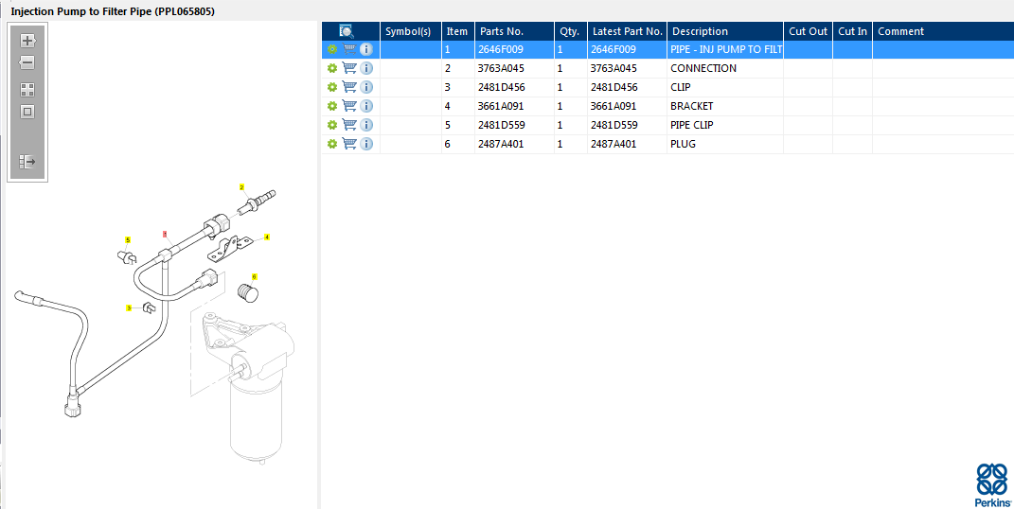Viewport: 1014px width, 509px height.
Task: Click part number 2481D456 in Parts No. column
Action: click(501, 86)
